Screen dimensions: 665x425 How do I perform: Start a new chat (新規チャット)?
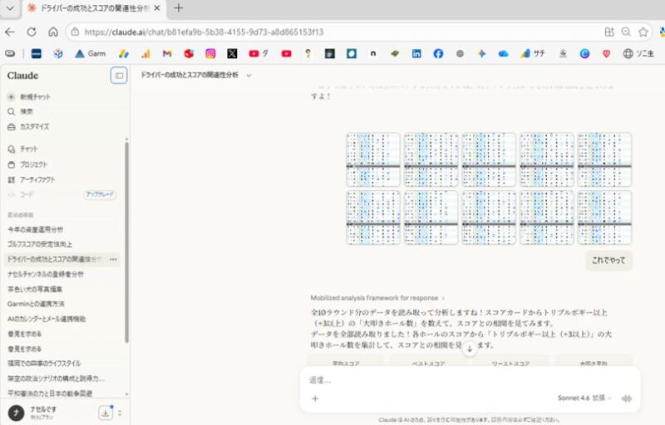click(35, 97)
